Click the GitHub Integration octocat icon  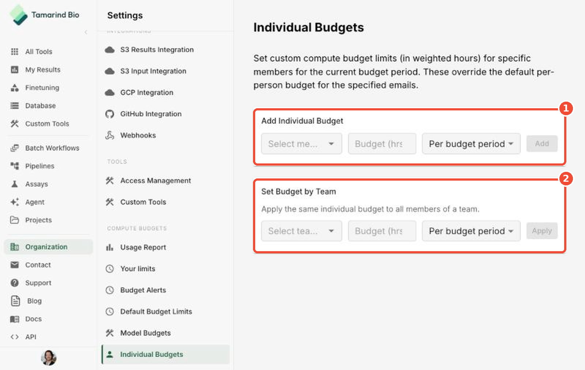110,114
